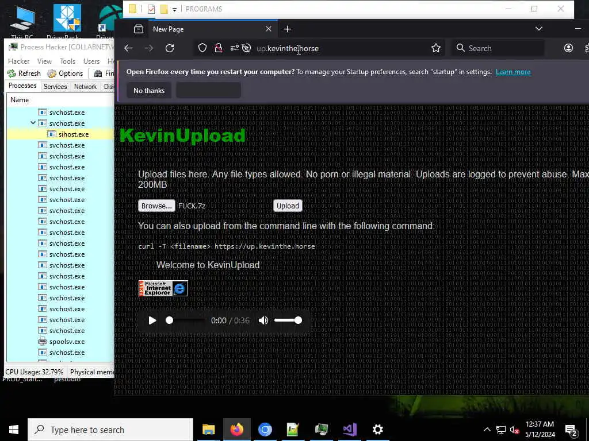Open Hacker menu in Process Hacker

[x=19, y=61]
